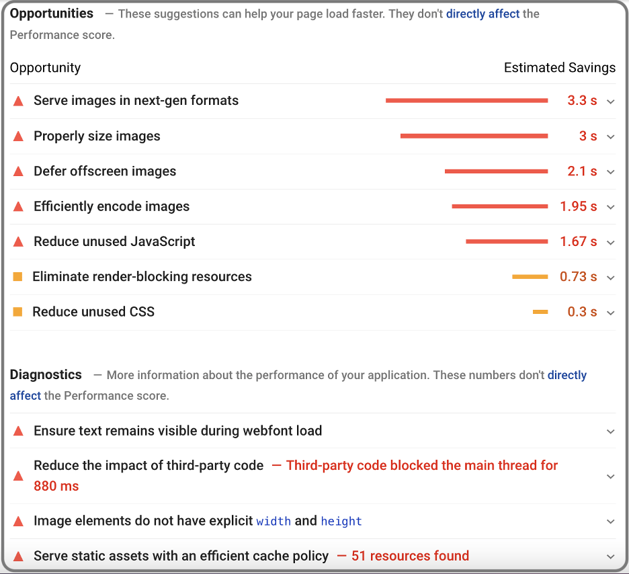The height and width of the screenshot is (574, 629).
Task: Open 'directly affect' link in Opportunities description
Action: point(483,13)
